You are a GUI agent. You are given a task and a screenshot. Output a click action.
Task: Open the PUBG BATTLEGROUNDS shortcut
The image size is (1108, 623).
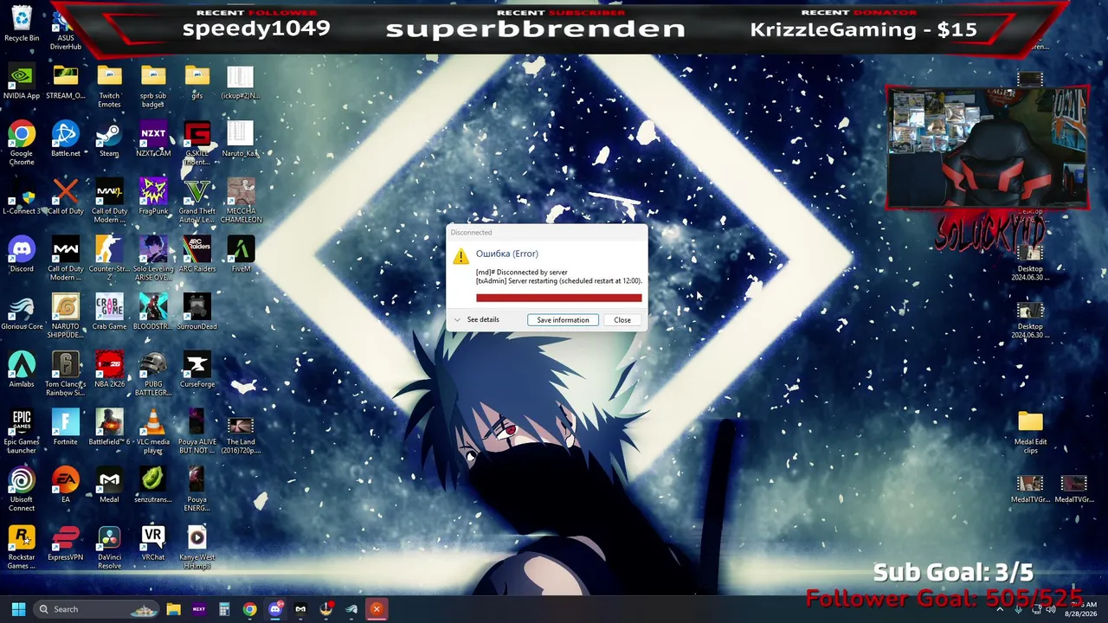coord(153,376)
